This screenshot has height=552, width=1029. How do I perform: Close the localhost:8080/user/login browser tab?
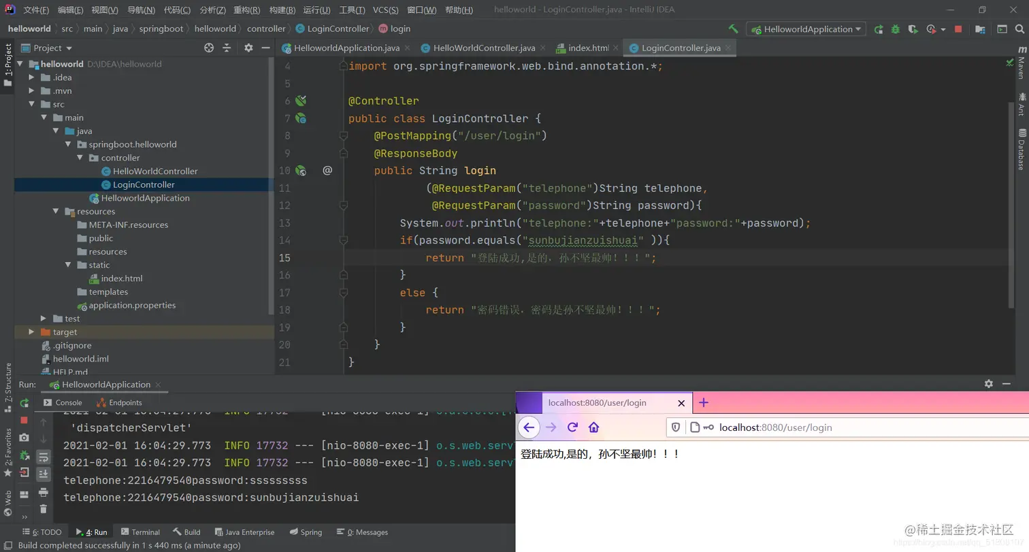pyautogui.click(x=681, y=403)
